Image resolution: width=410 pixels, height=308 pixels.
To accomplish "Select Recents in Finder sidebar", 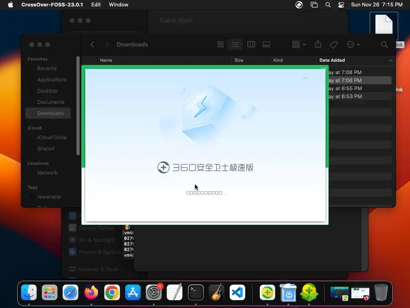I will tap(46, 68).
